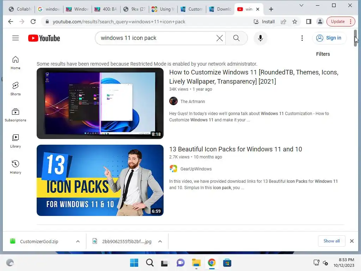Switch to the Collab tab
The image size is (361, 271).
coord(20,9)
